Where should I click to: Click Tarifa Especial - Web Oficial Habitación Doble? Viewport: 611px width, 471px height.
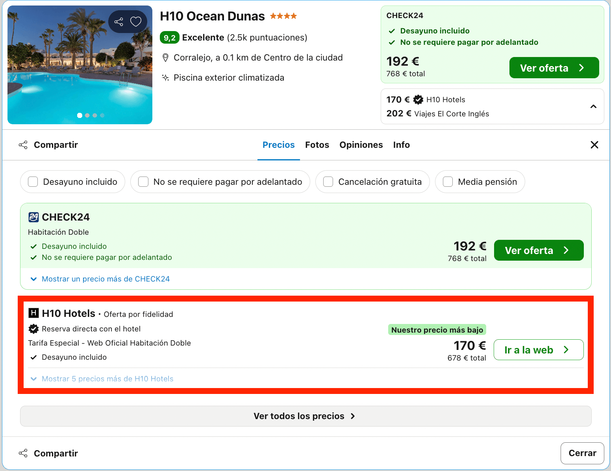coord(109,343)
